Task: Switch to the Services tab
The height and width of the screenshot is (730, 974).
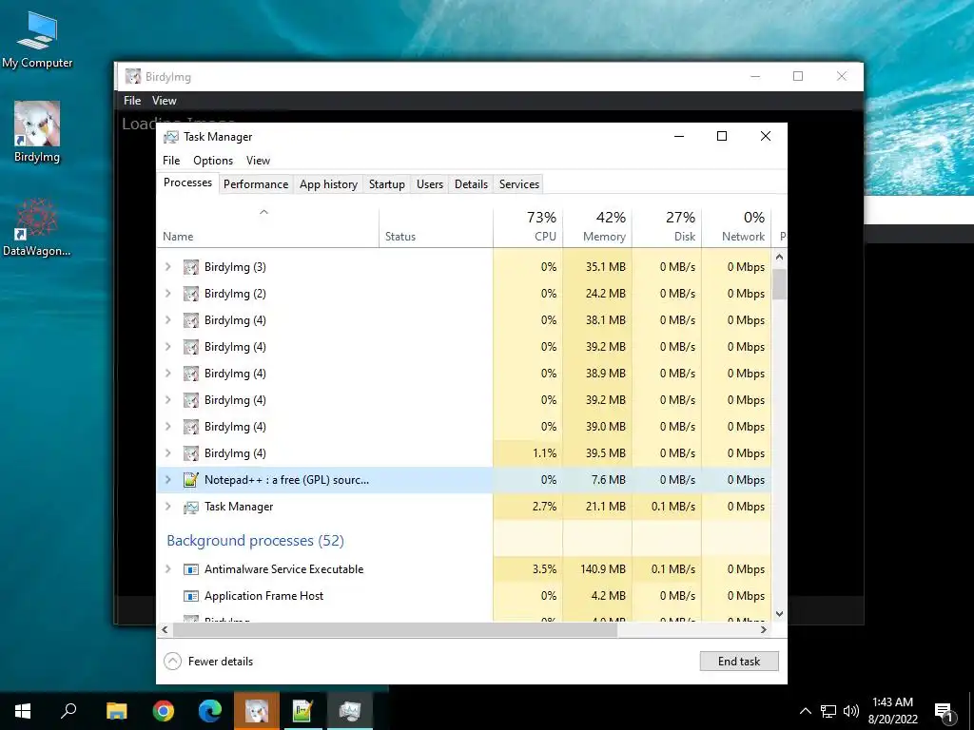Action: coord(519,184)
